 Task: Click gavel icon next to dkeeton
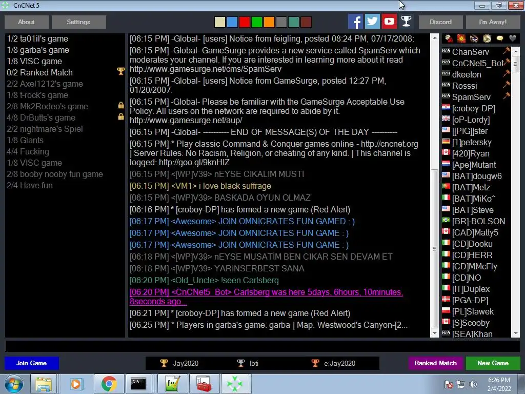[x=506, y=73]
